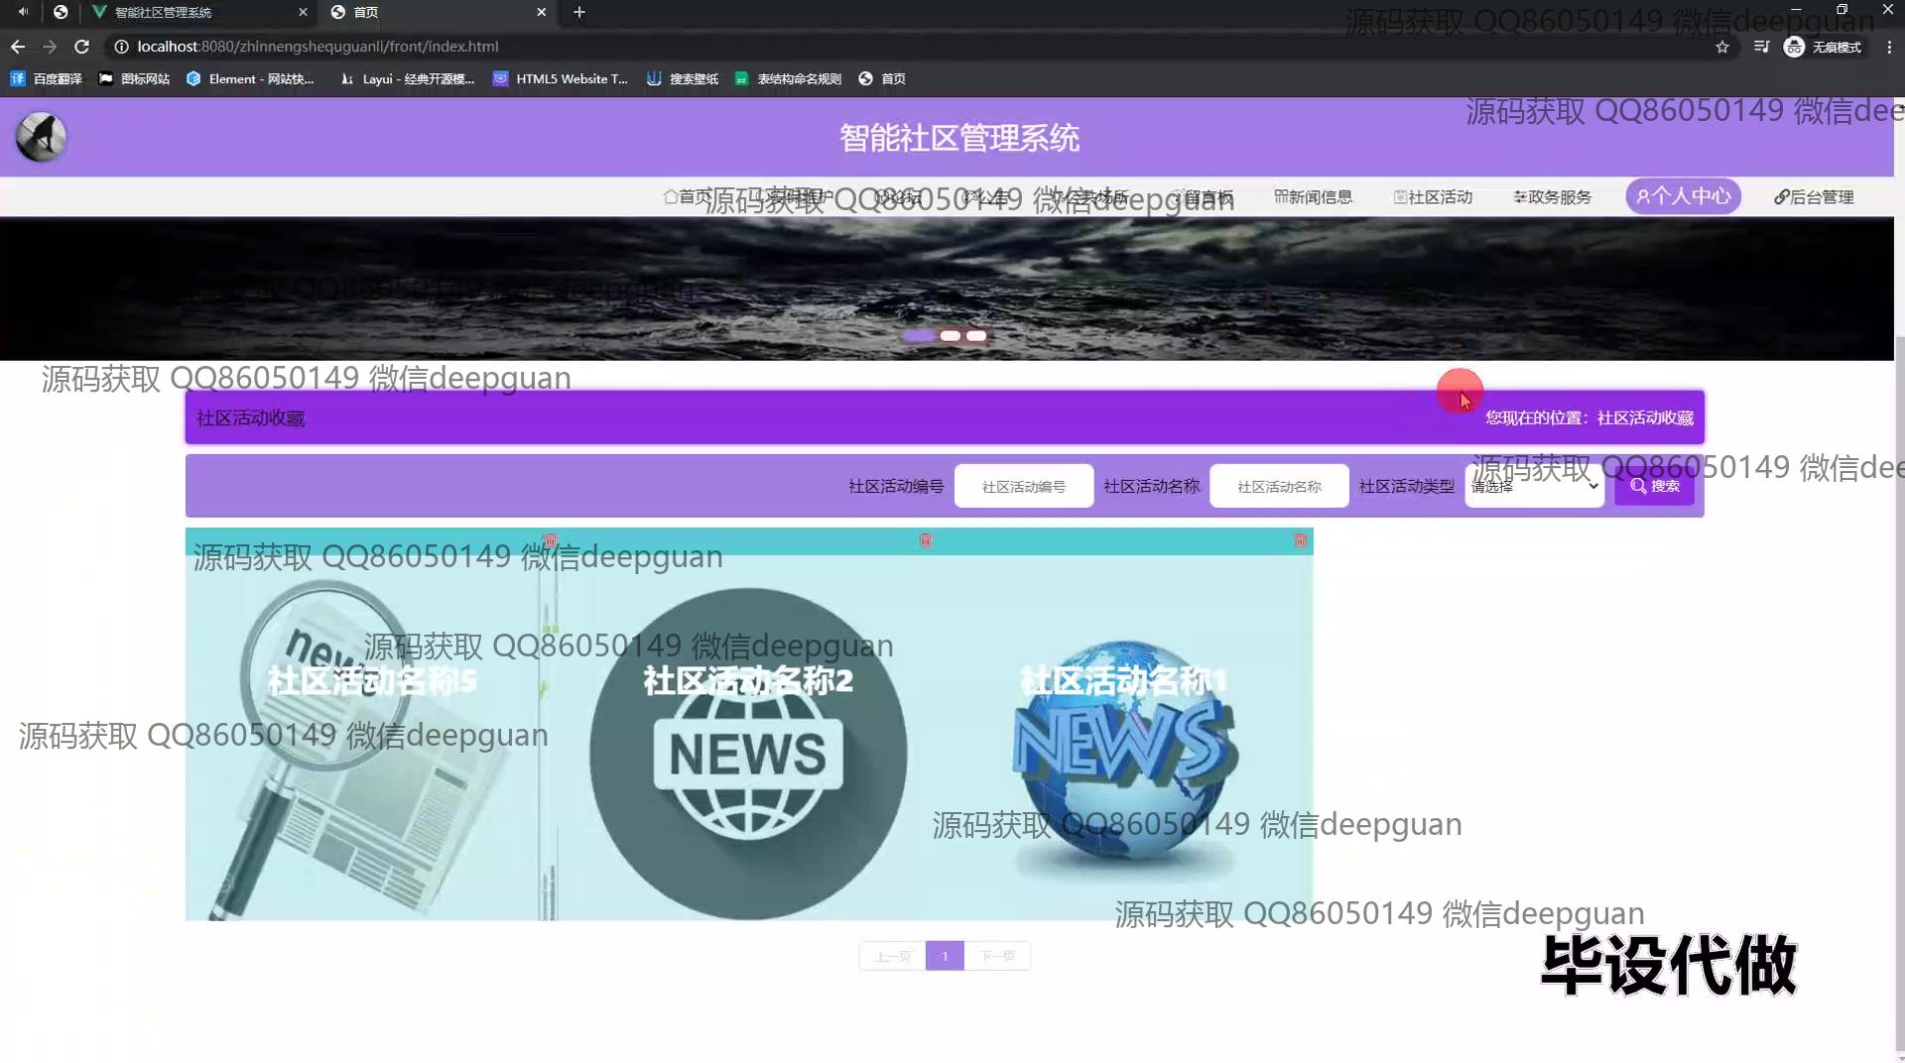1905x1063 pixels.
Task: Select the third carousel indicator dot
Action: 976,335
